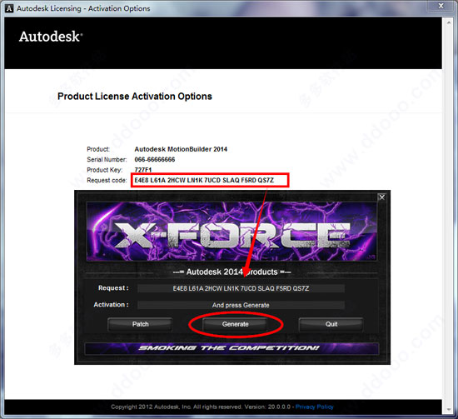Click the serial number 066-66666666
The height and width of the screenshot is (419, 458).
pyautogui.click(x=155, y=160)
